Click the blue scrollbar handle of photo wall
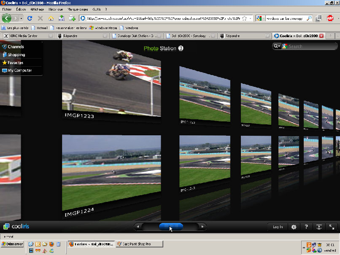The width and height of the screenshot is (340, 255). click(171, 227)
